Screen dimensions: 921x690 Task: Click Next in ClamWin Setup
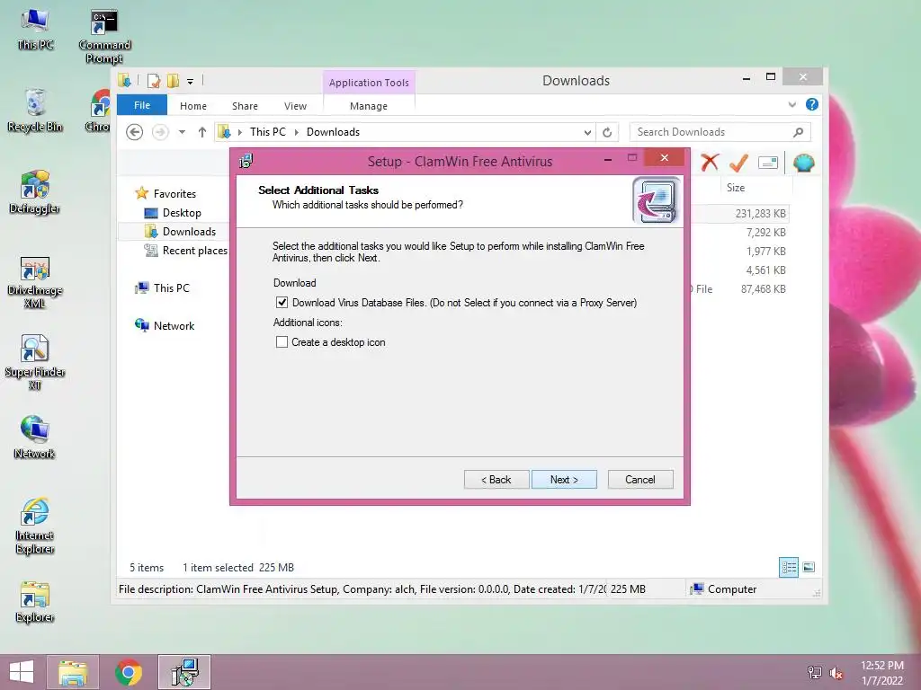coord(564,480)
